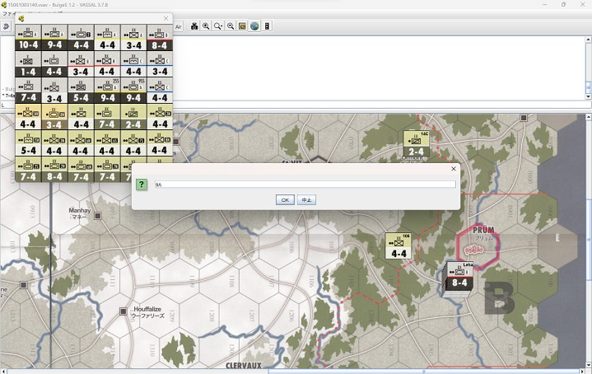Zoom in with the magnifier plus icon
This screenshot has height=374, width=592.
[x=206, y=26]
